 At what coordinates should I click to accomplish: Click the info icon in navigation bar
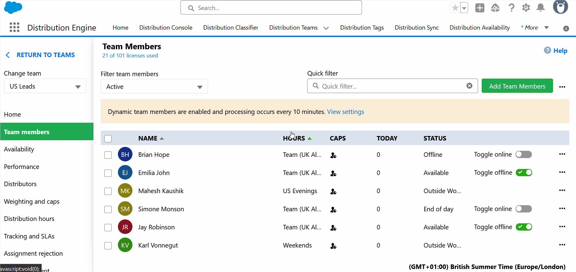566,28
